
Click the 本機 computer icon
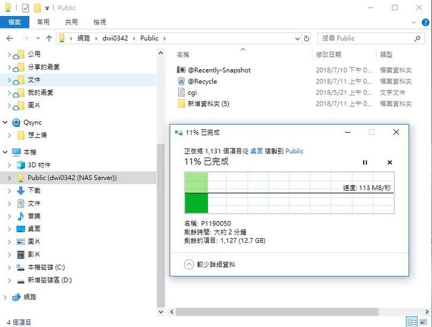click(17, 152)
